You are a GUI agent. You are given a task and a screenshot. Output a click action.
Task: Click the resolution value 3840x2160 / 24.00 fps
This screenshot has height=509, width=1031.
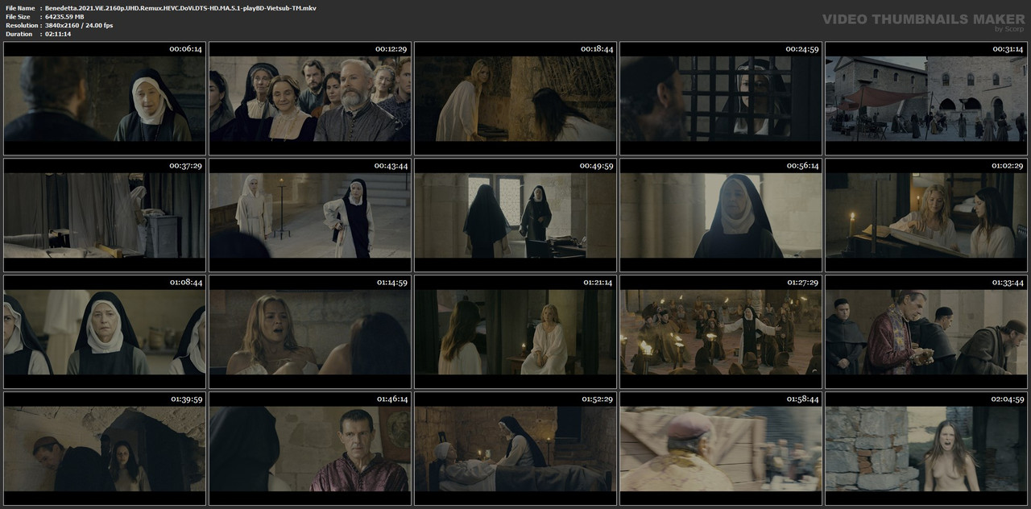click(x=79, y=25)
